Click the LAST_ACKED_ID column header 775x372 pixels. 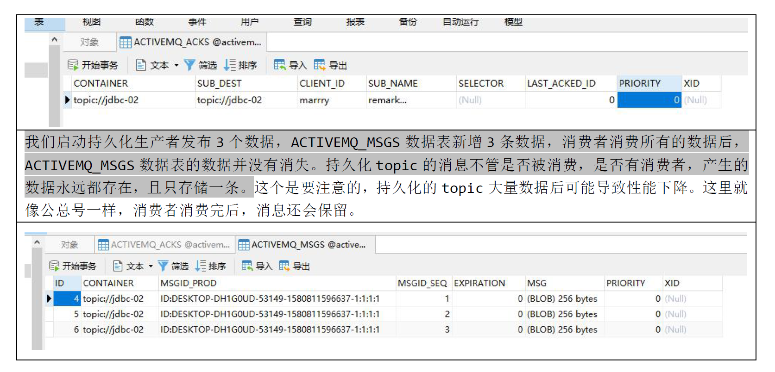[571, 83]
